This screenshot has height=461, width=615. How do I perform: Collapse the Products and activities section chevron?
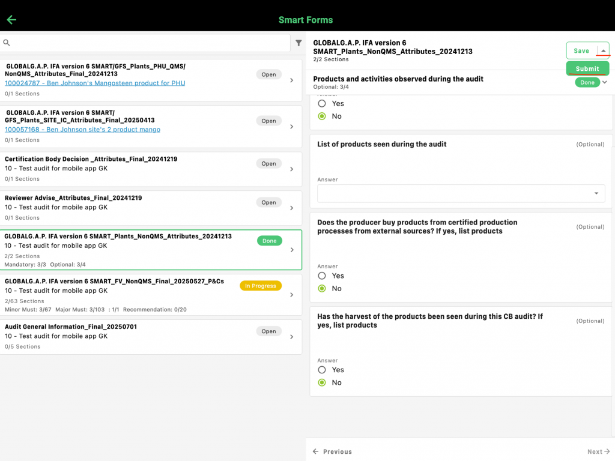pyautogui.click(x=605, y=82)
